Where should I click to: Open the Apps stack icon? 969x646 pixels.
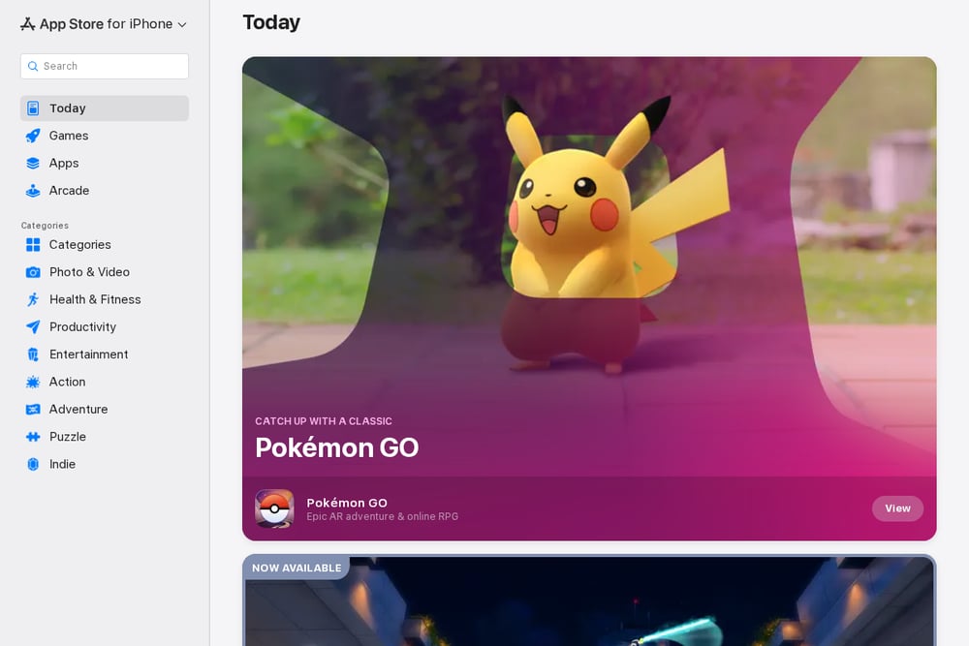[33, 163]
